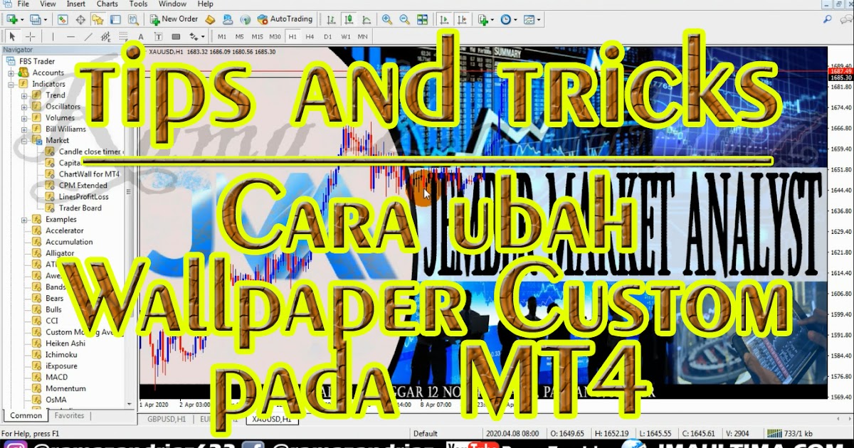Expand the Examples folder

tap(24, 220)
